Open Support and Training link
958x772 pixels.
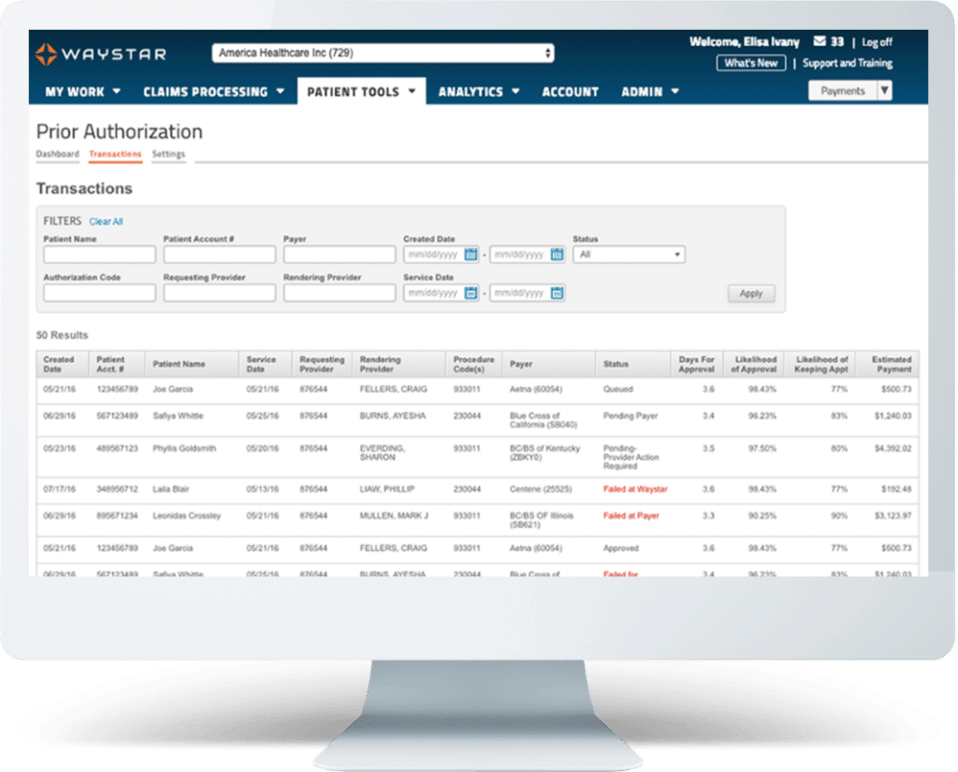tap(848, 64)
